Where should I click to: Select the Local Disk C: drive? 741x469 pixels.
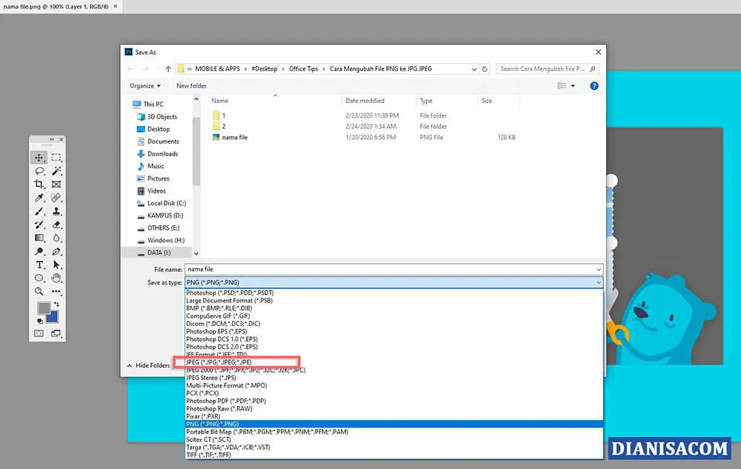pos(166,203)
